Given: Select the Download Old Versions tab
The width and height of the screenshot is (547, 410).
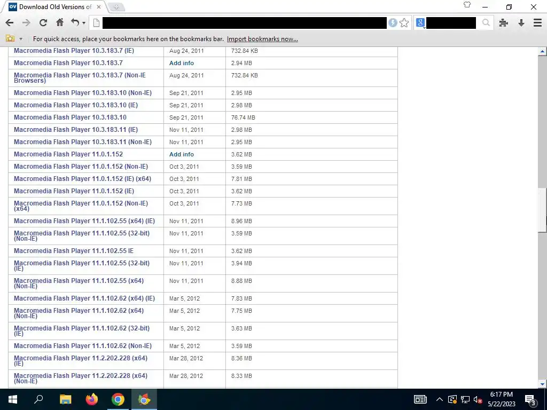Looking at the screenshot, I should coord(55,6).
